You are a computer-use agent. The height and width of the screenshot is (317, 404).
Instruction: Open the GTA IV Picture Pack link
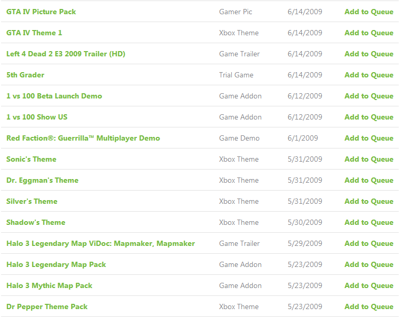41,12
